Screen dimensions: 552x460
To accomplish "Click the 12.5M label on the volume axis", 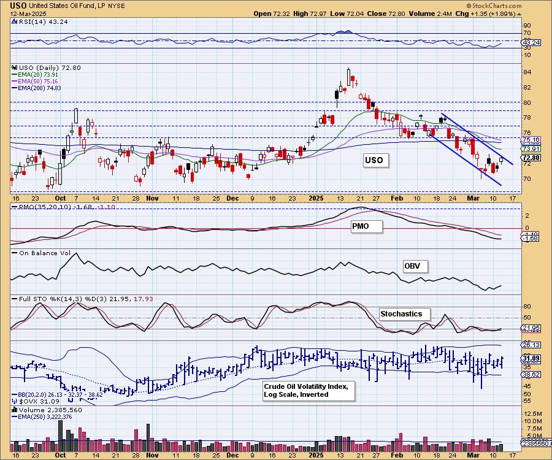I will coord(532,413).
